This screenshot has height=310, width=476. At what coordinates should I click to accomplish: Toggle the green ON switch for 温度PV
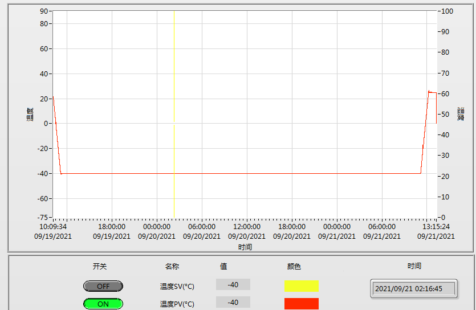(x=103, y=304)
